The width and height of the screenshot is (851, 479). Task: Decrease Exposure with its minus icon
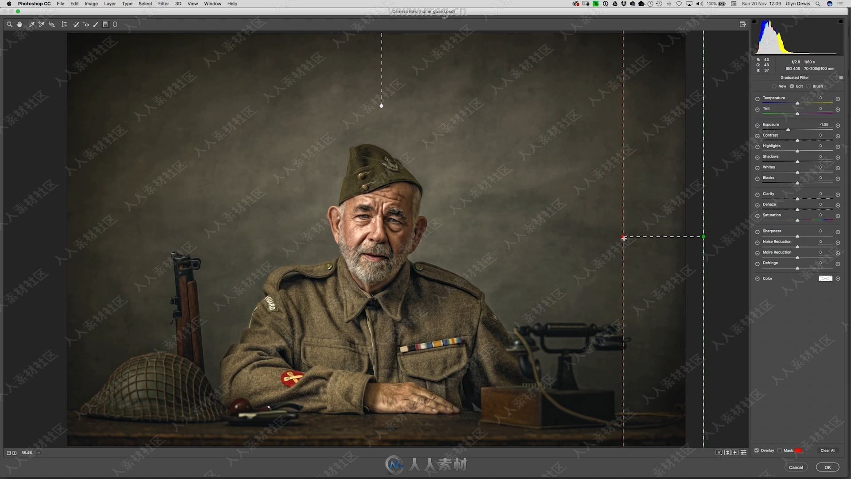(x=757, y=126)
